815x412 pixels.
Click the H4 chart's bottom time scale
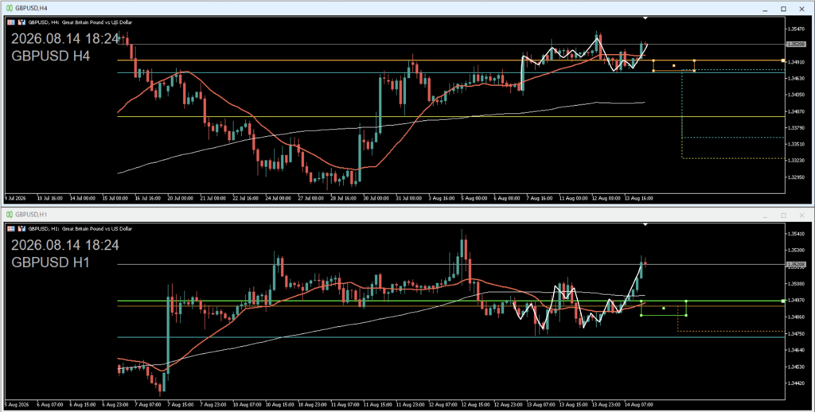tap(395, 198)
